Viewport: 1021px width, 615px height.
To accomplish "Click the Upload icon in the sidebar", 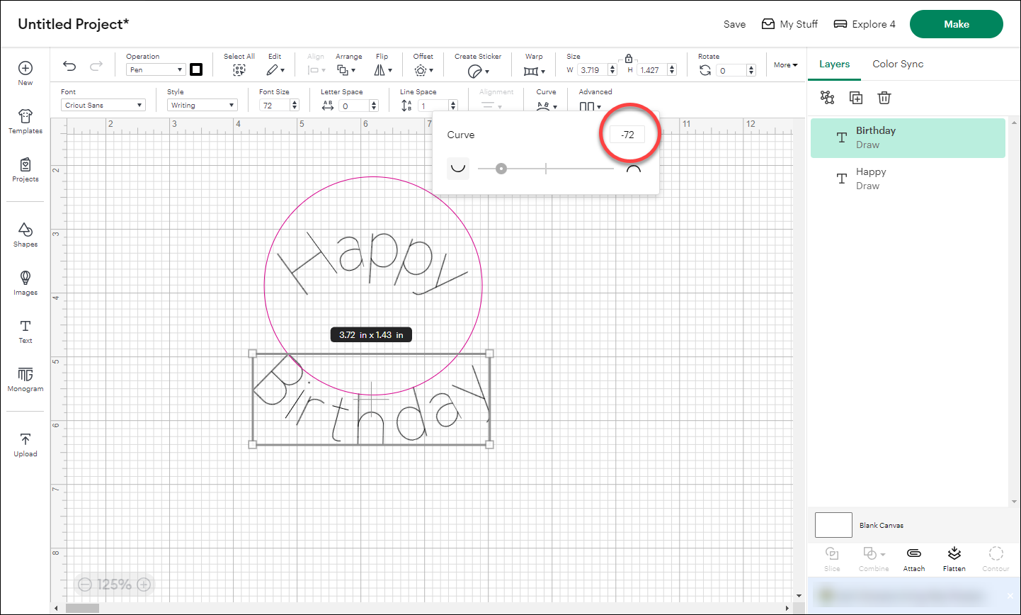I will [x=25, y=443].
